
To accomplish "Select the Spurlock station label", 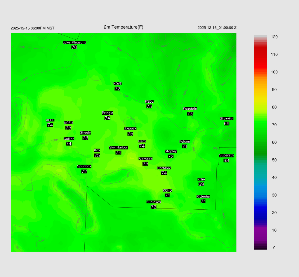I will (x=84, y=166).
